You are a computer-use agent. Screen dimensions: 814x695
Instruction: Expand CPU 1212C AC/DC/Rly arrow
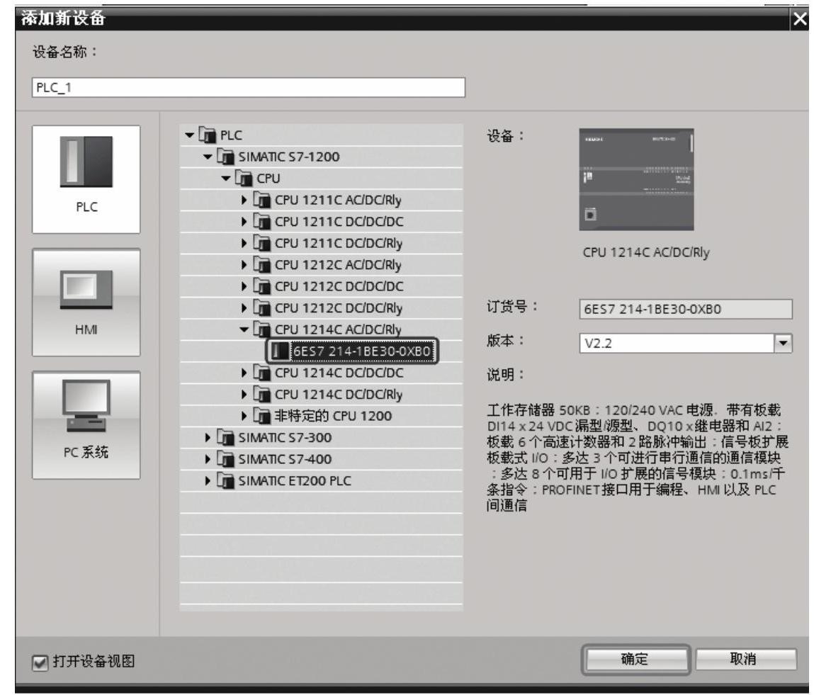(x=244, y=265)
